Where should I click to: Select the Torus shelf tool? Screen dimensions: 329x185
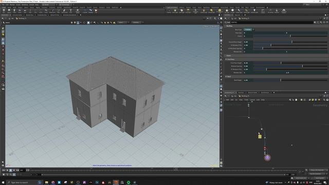coord(20,10)
